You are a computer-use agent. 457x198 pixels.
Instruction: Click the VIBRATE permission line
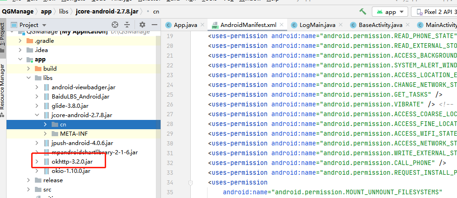coord(331,104)
